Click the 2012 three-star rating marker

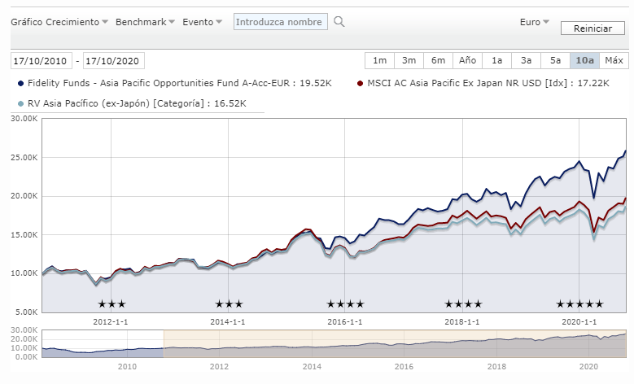coord(111,304)
